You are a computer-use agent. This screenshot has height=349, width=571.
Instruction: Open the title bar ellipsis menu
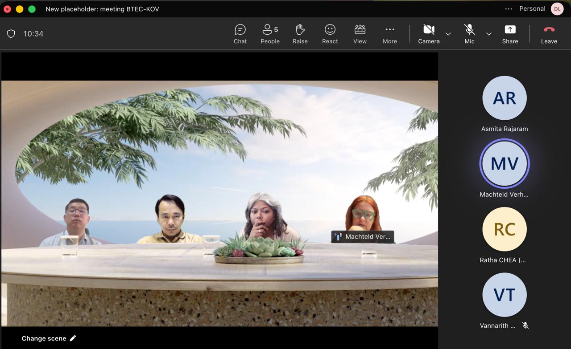(x=509, y=9)
